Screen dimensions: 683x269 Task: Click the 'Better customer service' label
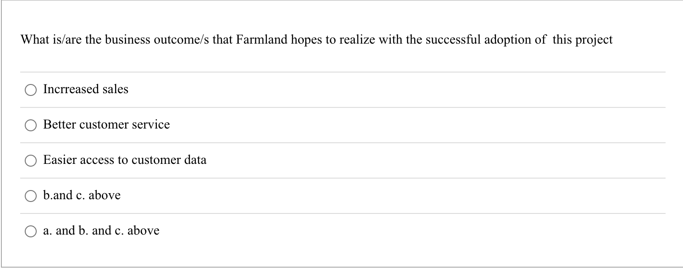pyautogui.click(x=106, y=125)
